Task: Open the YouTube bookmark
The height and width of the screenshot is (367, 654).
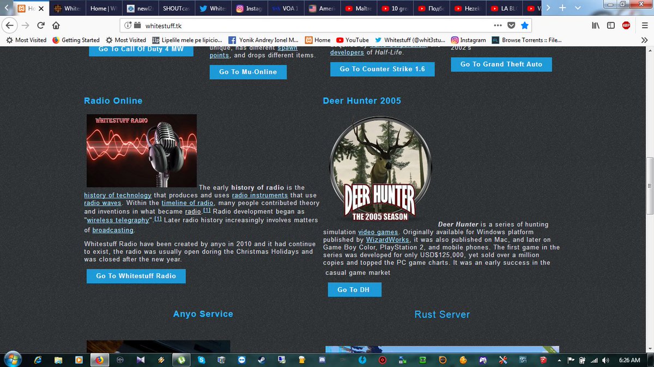Action: pos(353,40)
